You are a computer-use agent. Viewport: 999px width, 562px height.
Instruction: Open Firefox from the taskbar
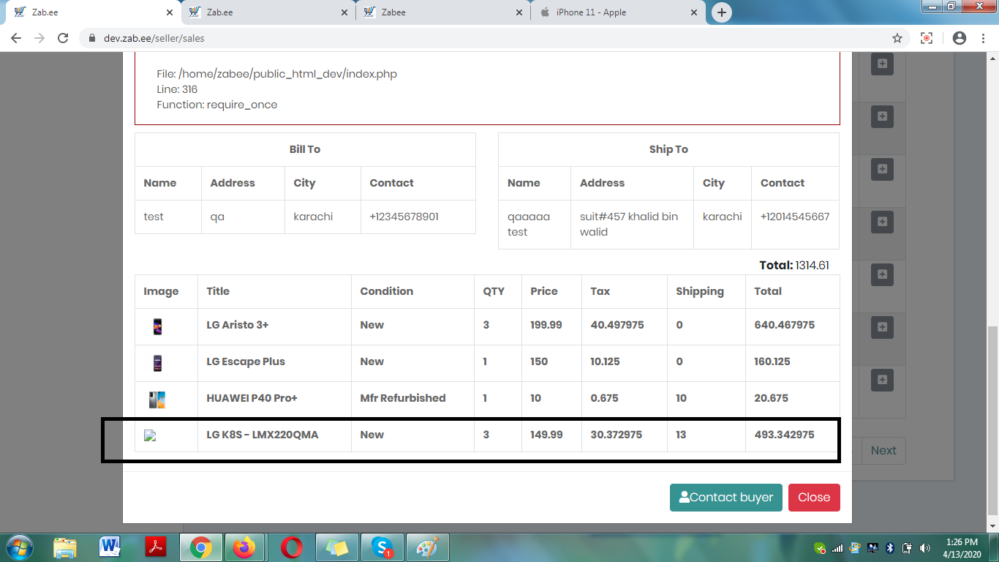(x=246, y=547)
